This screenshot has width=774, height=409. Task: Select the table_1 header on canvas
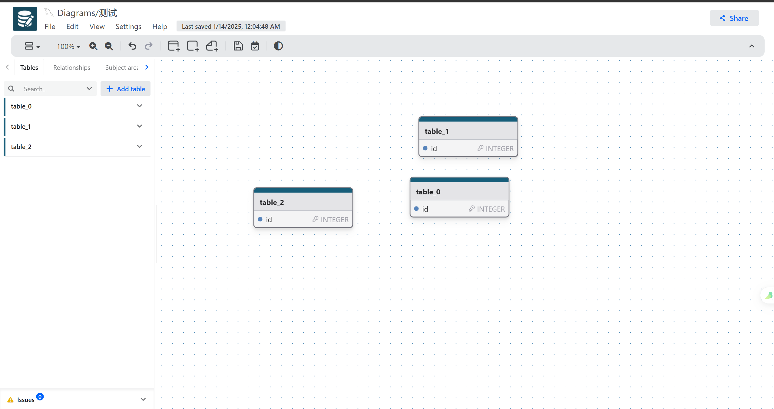[x=468, y=131]
